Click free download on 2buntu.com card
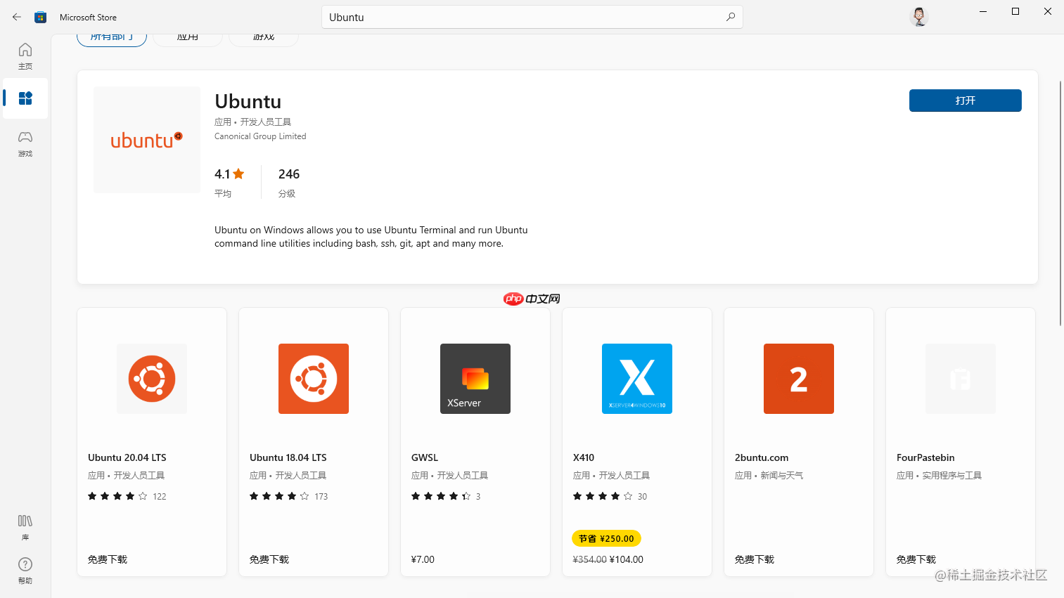The image size is (1064, 598). [755, 559]
